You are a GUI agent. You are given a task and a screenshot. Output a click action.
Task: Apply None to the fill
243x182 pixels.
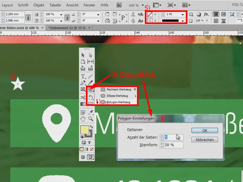point(92,149)
